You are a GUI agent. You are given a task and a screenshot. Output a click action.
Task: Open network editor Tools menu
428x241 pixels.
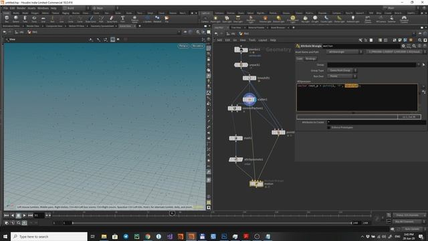tap(252, 40)
